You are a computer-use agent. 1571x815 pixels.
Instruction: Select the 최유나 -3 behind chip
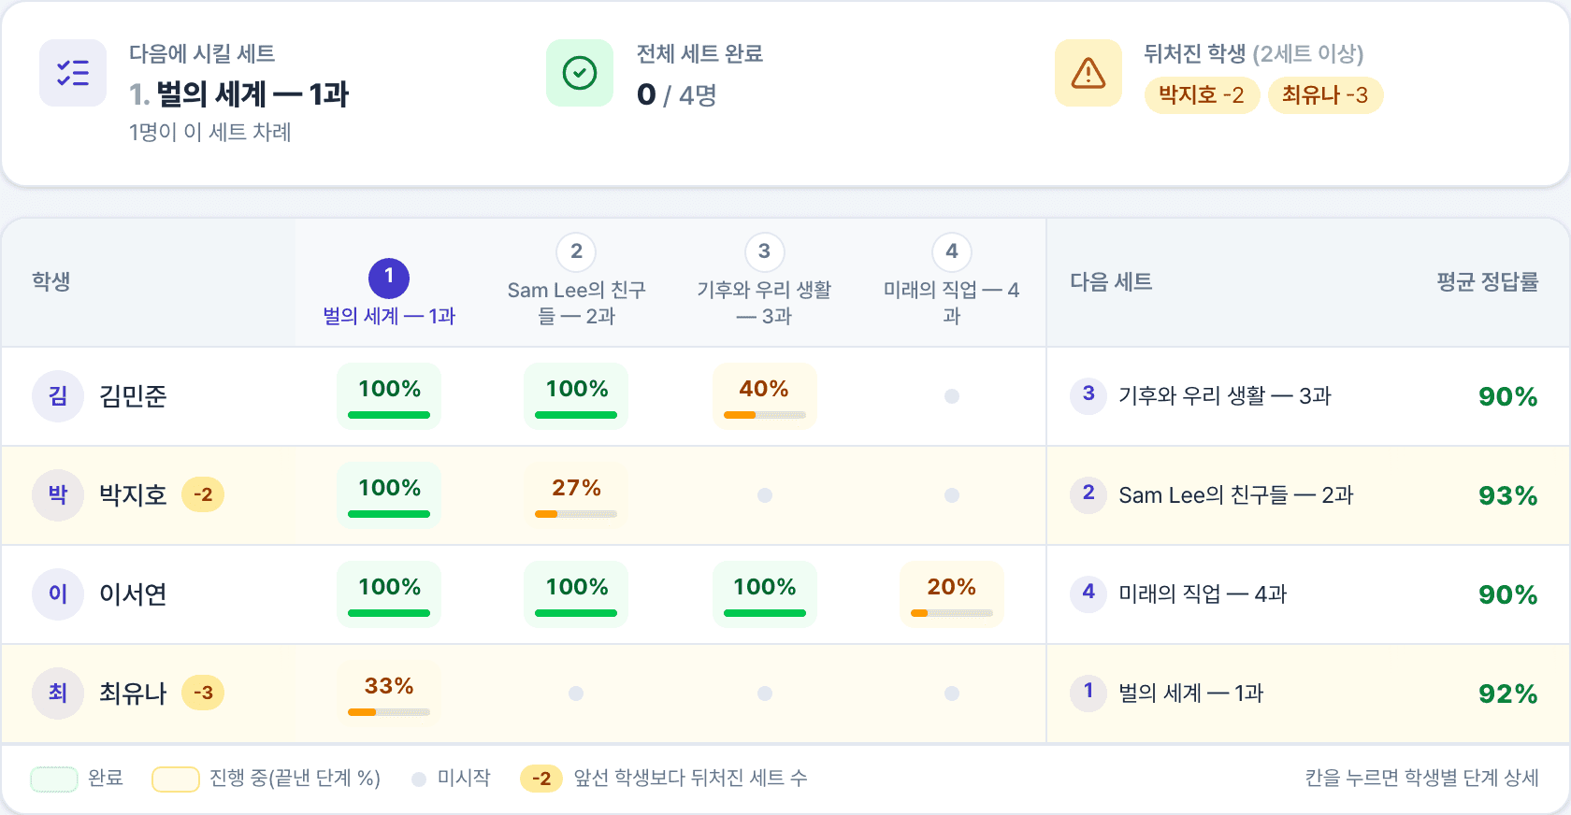pyautogui.click(x=1325, y=95)
